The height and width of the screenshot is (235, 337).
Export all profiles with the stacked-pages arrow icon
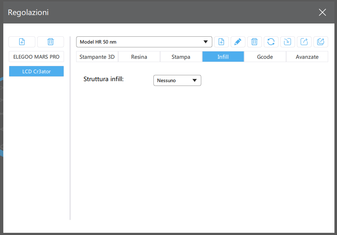click(321, 42)
